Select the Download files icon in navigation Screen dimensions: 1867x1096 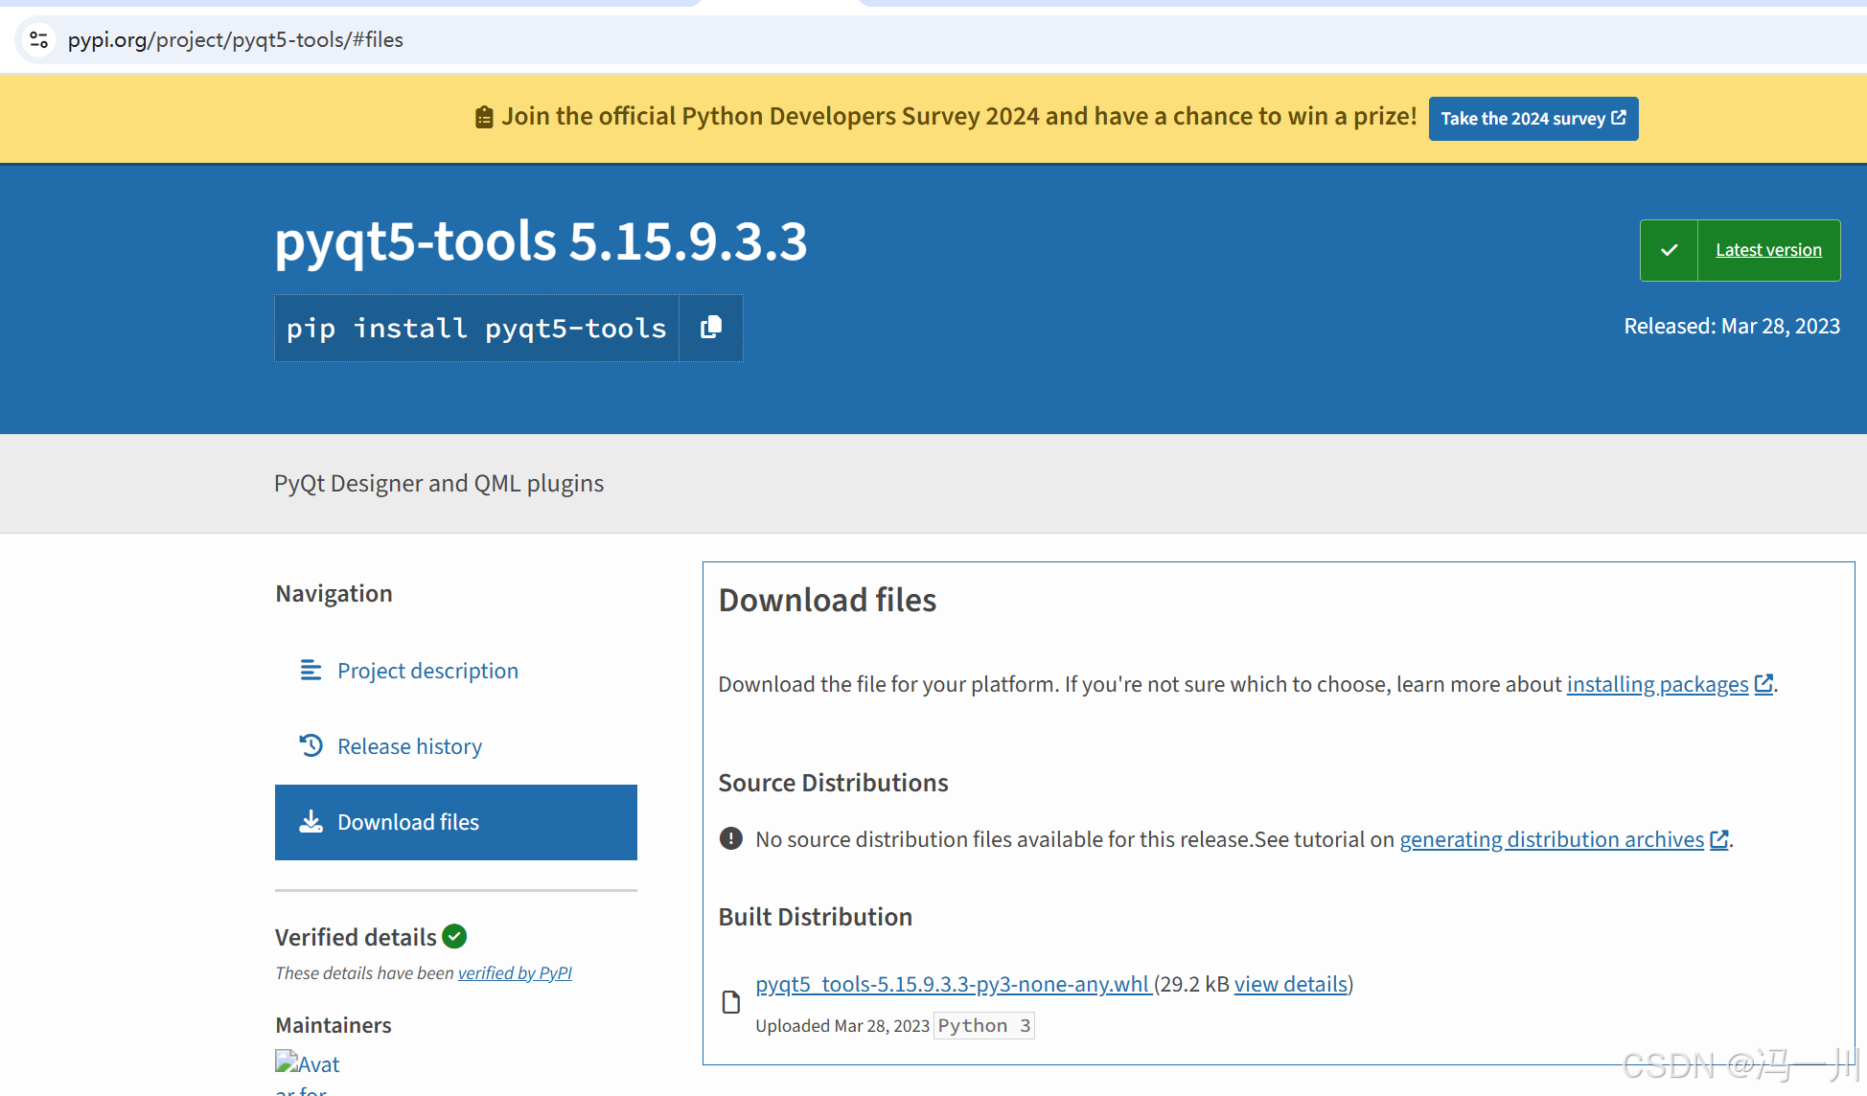point(310,822)
